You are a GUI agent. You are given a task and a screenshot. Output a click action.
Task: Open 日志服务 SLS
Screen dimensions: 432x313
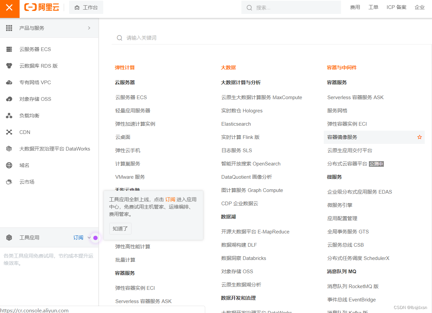(x=237, y=151)
